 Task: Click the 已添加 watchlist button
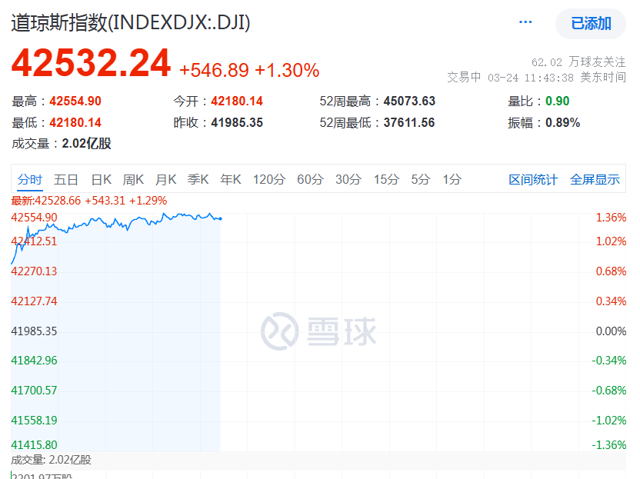590,23
